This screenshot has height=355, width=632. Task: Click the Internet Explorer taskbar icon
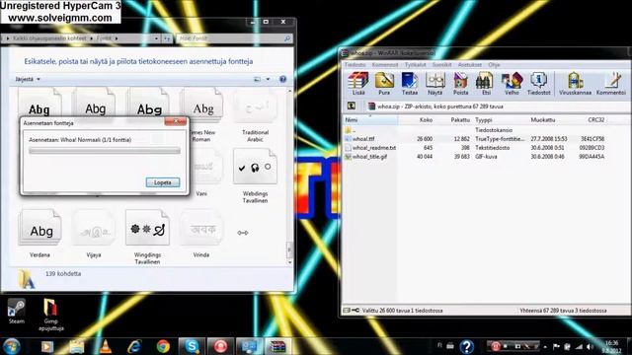(x=134, y=346)
